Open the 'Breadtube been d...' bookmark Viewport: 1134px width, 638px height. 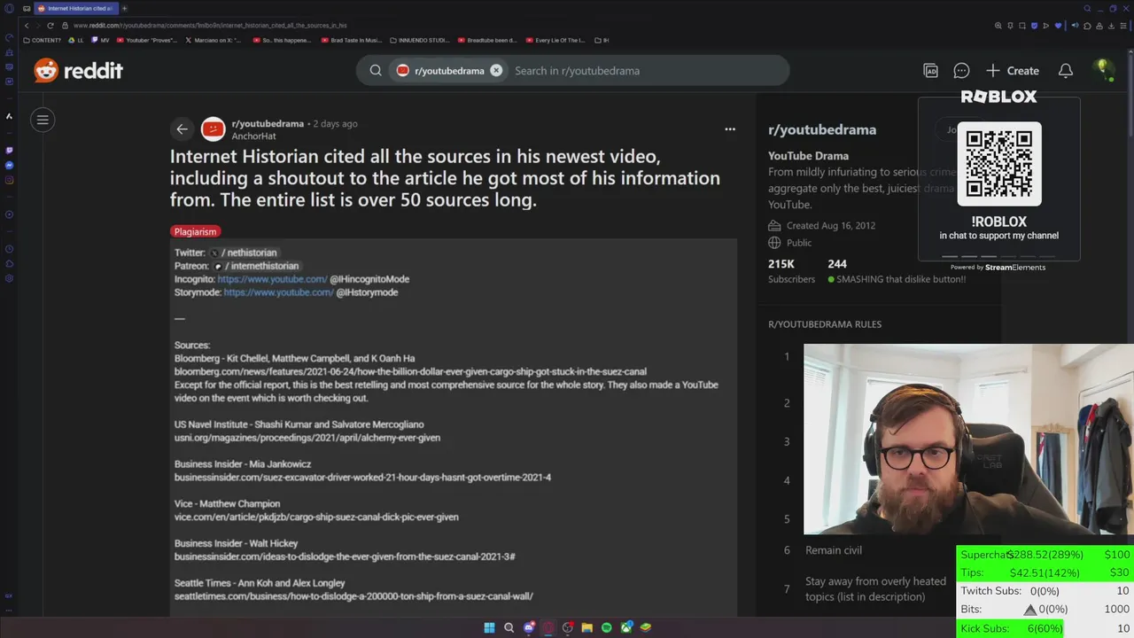(487, 40)
